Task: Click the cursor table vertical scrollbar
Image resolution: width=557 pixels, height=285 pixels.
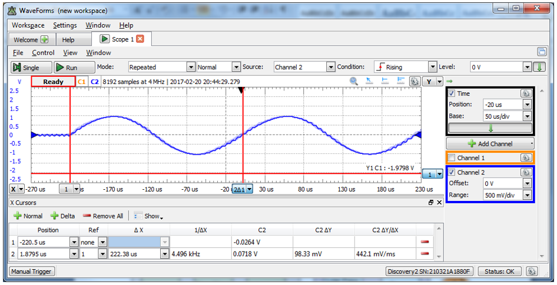Action: click(439, 242)
